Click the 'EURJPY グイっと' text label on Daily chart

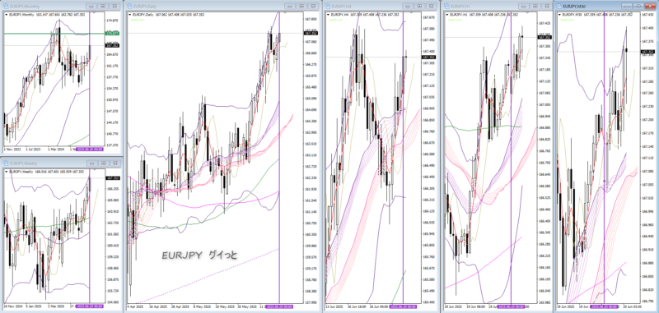(199, 255)
